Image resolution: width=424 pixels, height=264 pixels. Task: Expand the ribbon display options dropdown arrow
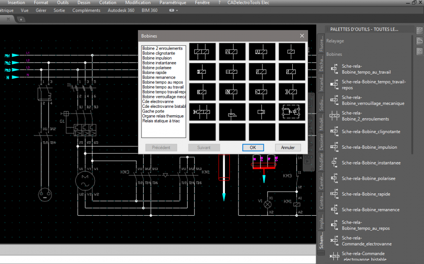click(177, 10)
